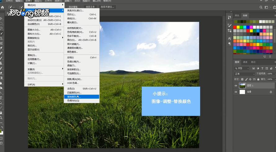Open the Character panel icon
Image resolution: width=276 pixels, height=152 pixels.
229,38
